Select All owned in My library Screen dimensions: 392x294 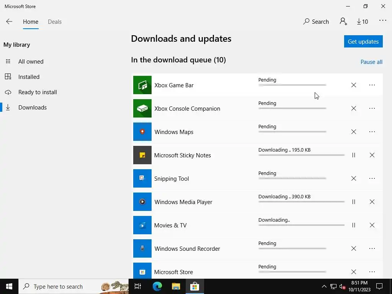coord(31,62)
